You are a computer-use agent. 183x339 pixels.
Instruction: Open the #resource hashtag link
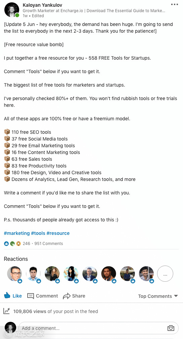pyautogui.click(x=58, y=233)
